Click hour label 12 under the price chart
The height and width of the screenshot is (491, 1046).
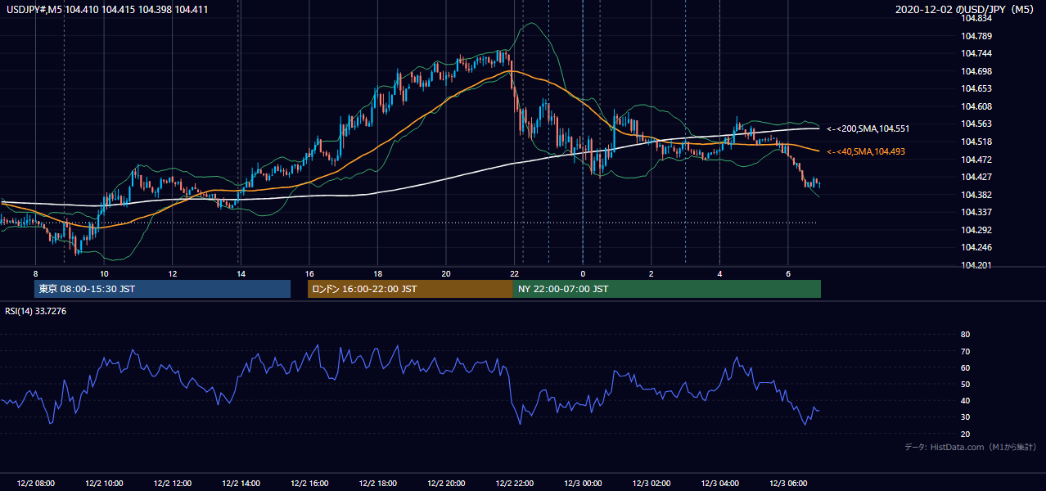click(x=172, y=273)
